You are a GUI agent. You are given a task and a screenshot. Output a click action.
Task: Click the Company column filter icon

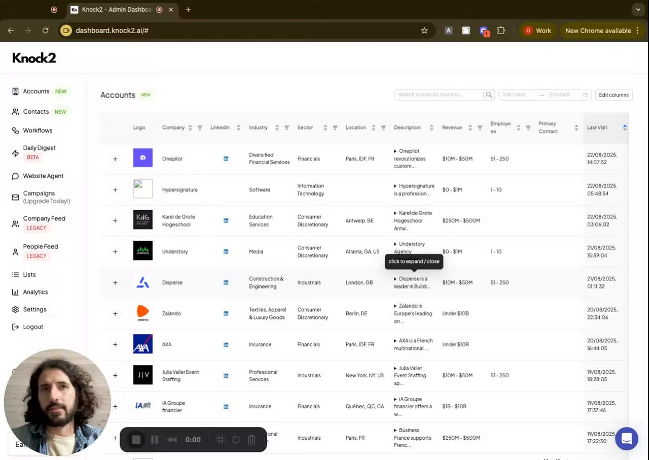click(200, 128)
